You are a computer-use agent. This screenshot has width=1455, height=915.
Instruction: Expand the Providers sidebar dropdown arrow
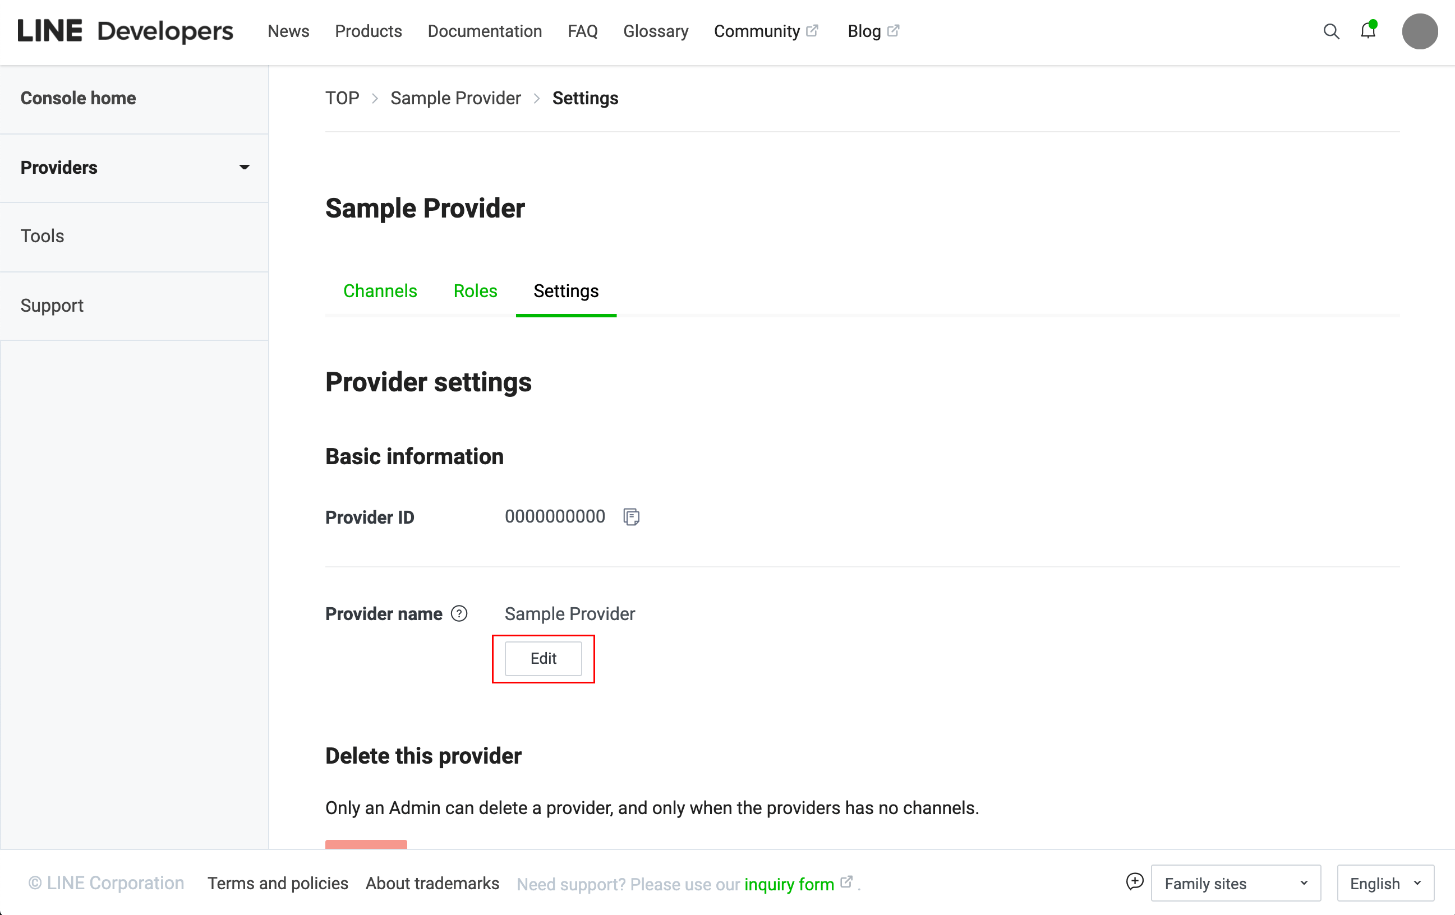pos(244,167)
